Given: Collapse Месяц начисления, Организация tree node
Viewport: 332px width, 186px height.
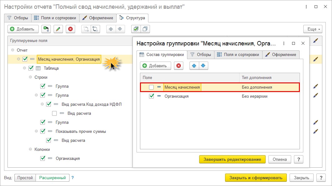Looking at the screenshot, I should point(19,59).
